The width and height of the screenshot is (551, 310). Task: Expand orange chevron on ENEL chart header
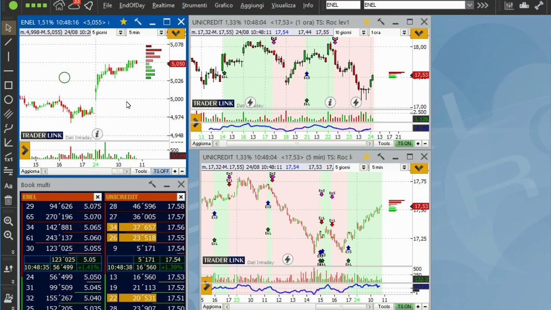point(176,33)
